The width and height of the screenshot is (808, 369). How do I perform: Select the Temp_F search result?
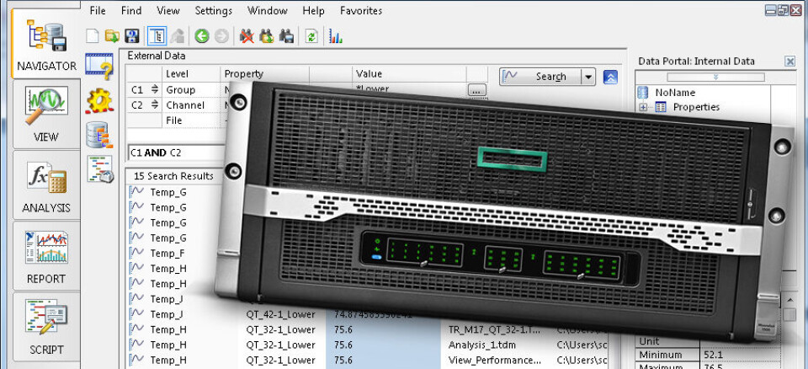click(x=168, y=253)
